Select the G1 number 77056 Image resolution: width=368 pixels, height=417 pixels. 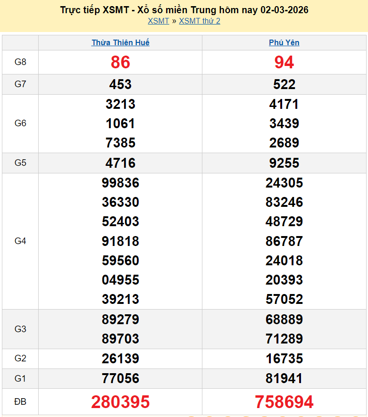coord(120,378)
